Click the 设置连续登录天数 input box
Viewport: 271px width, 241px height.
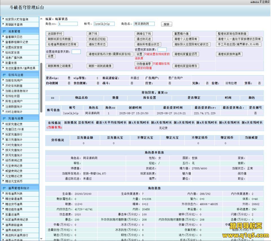click(x=76, y=52)
